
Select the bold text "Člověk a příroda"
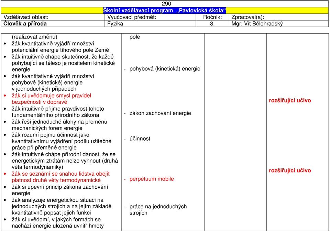[x=25, y=24]
